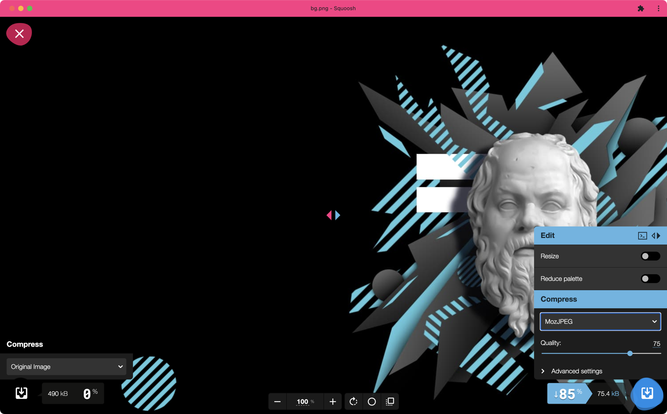
Task: Click the zoom in plus button
Action: [332, 401]
